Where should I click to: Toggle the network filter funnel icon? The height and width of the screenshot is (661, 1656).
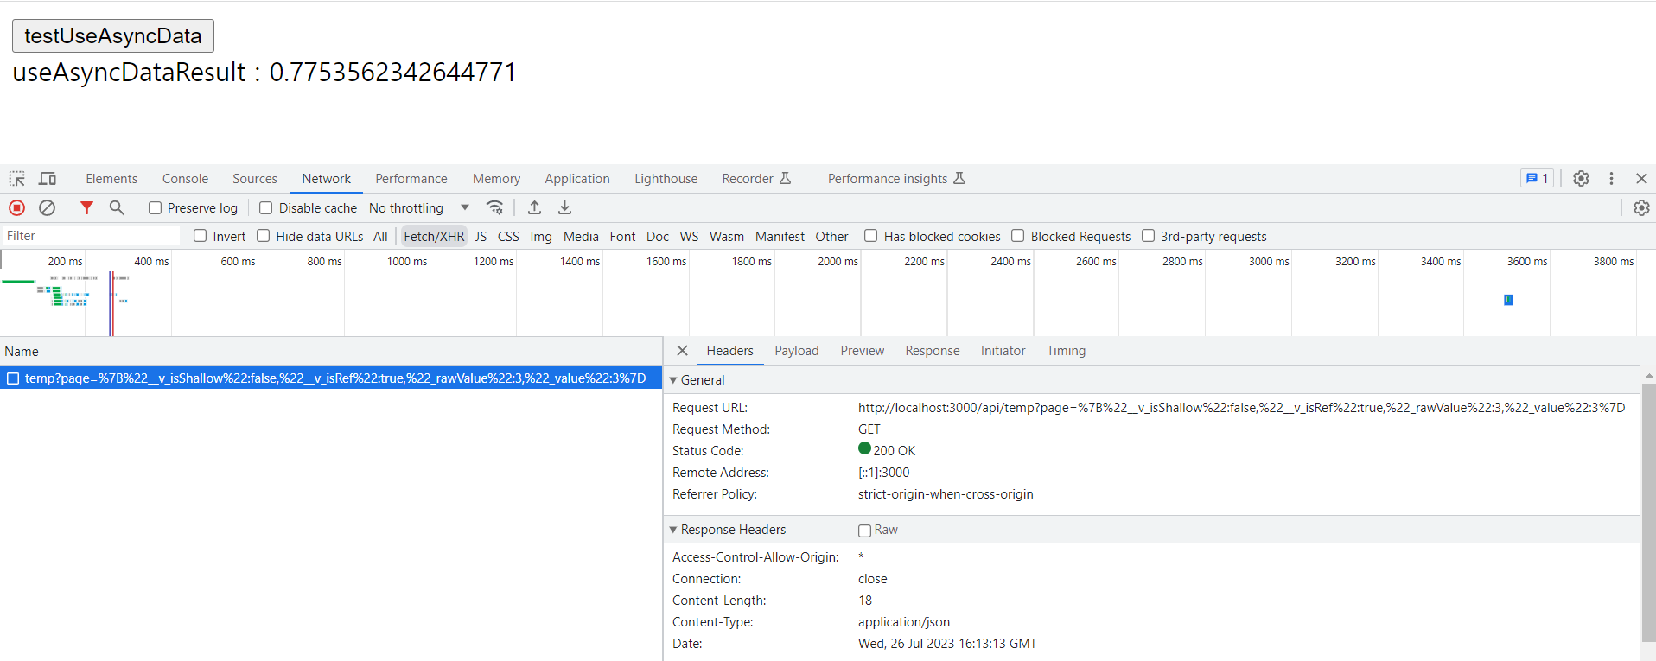(x=86, y=208)
